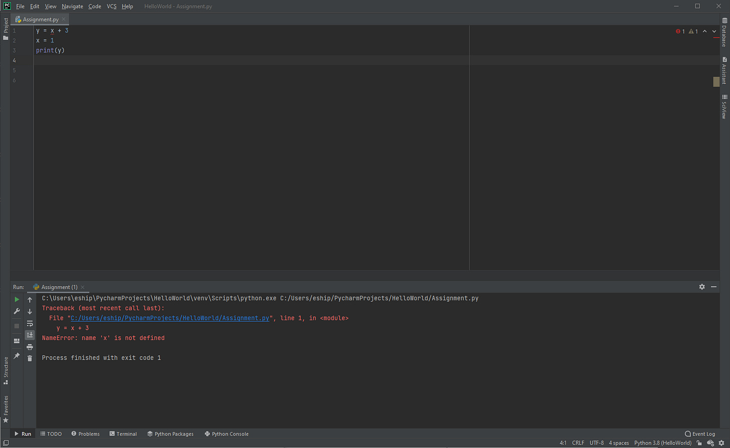This screenshot has height=448, width=730.
Task: Click the red error count indicator
Action: click(680, 32)
